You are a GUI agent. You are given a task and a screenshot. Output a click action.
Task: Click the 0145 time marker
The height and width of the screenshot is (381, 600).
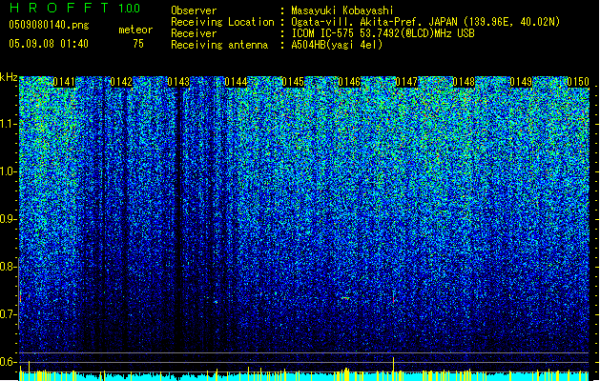[x=293, y=82]
